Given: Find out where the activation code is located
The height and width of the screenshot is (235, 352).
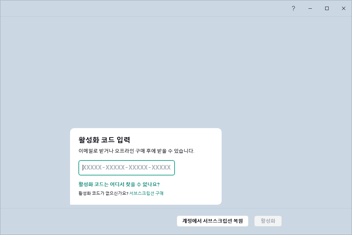Looking at the screenshot, I should click(119, 184).
